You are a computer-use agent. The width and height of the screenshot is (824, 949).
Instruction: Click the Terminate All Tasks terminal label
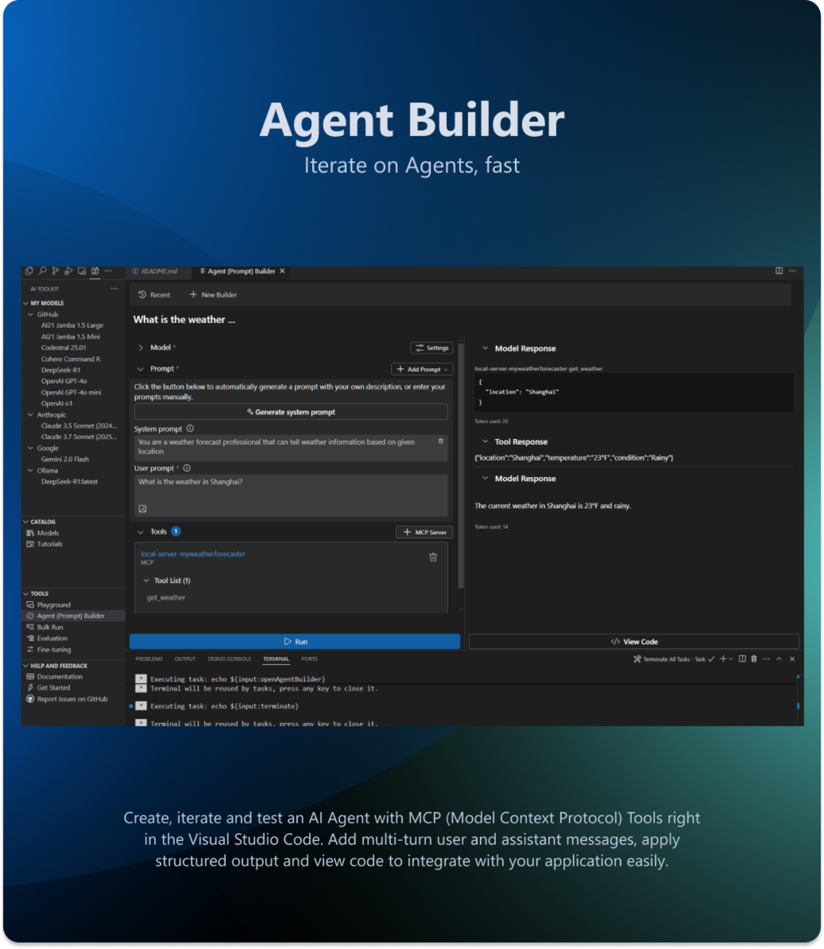pyautogui.click(x=674, y=660)
